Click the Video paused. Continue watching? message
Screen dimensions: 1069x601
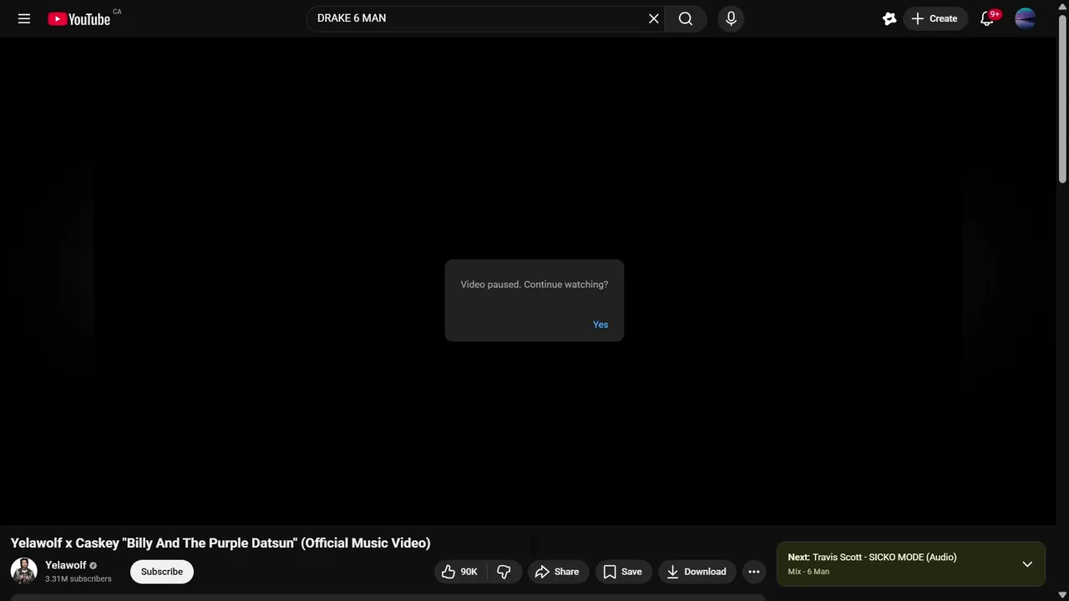(x=534, y=285)
